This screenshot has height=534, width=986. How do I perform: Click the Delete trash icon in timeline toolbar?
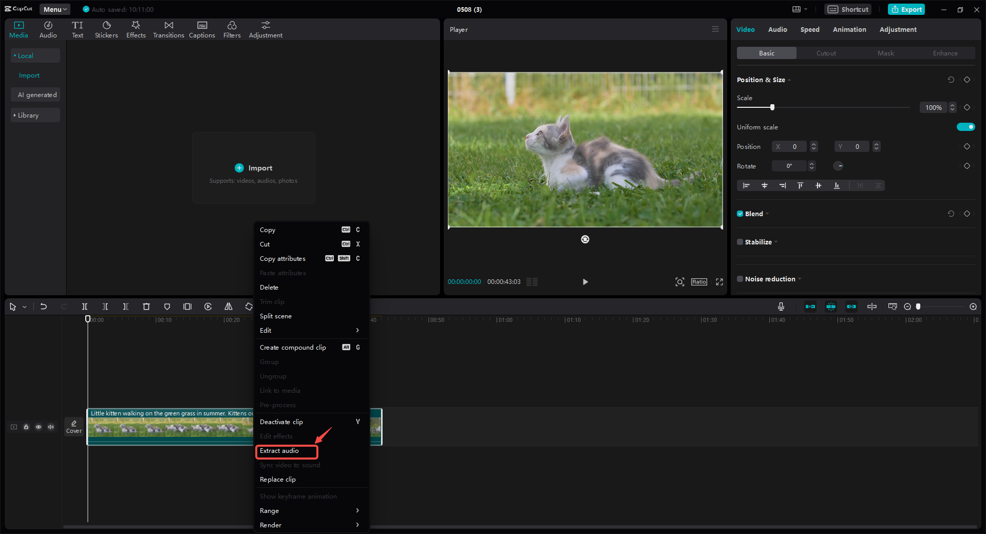click(146, 307)
